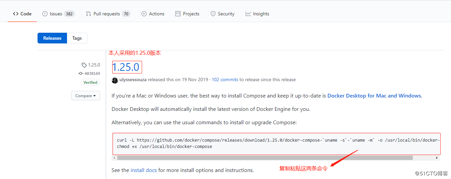Select the Releases button
The height and width of the screenshot is (179, 451).
(x=52, y=38)
